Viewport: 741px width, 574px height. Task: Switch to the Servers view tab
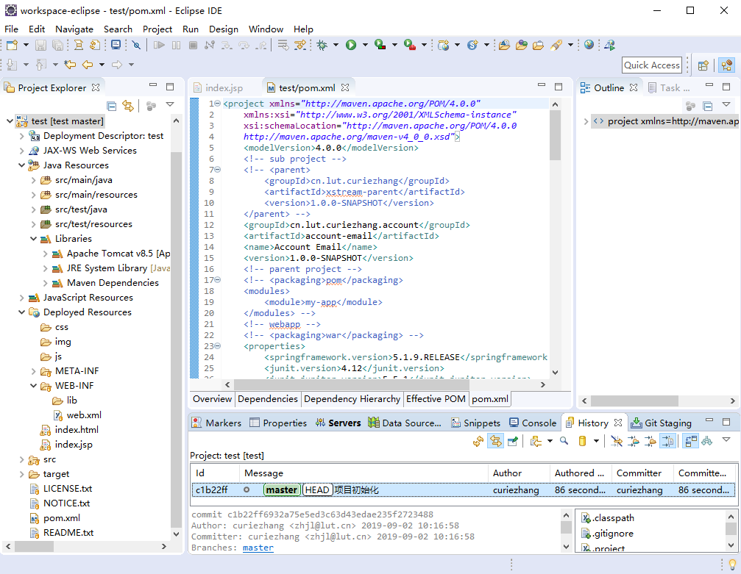(338, 423)
